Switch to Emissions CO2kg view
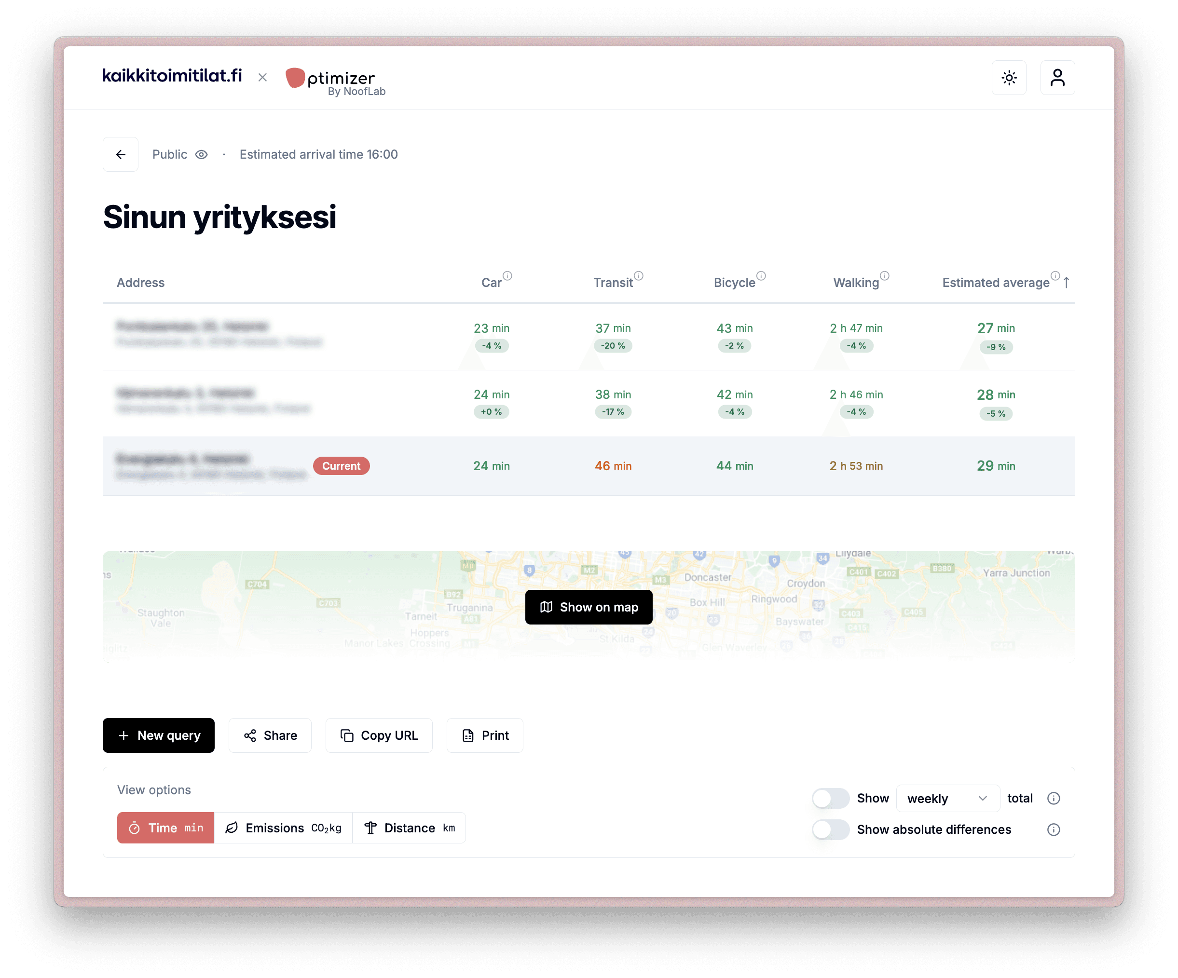 pyautogui.click(x=283, y=828)
